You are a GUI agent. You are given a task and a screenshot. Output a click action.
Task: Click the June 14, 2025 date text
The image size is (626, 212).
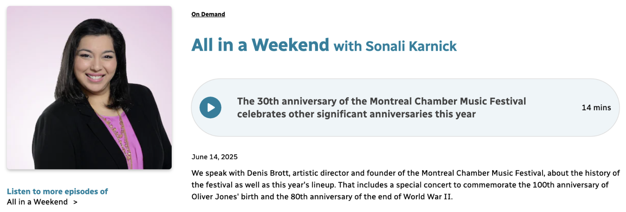[214, 157]
